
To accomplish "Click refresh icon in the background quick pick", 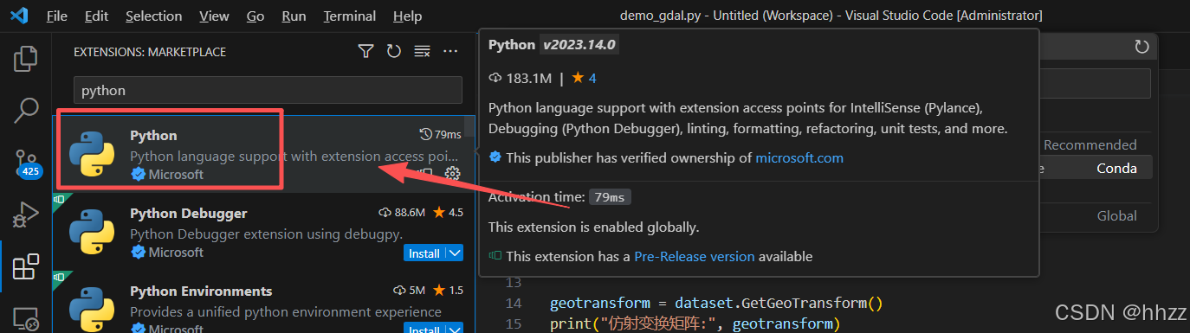I will (1141, 47).
